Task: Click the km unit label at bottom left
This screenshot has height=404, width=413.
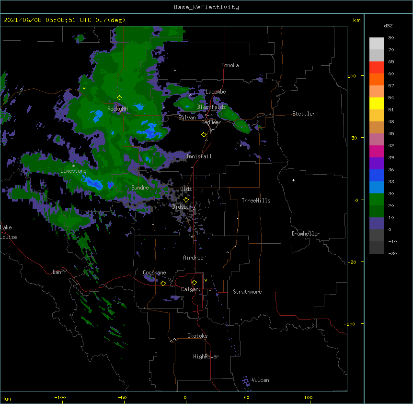Action: click(7, 398)
